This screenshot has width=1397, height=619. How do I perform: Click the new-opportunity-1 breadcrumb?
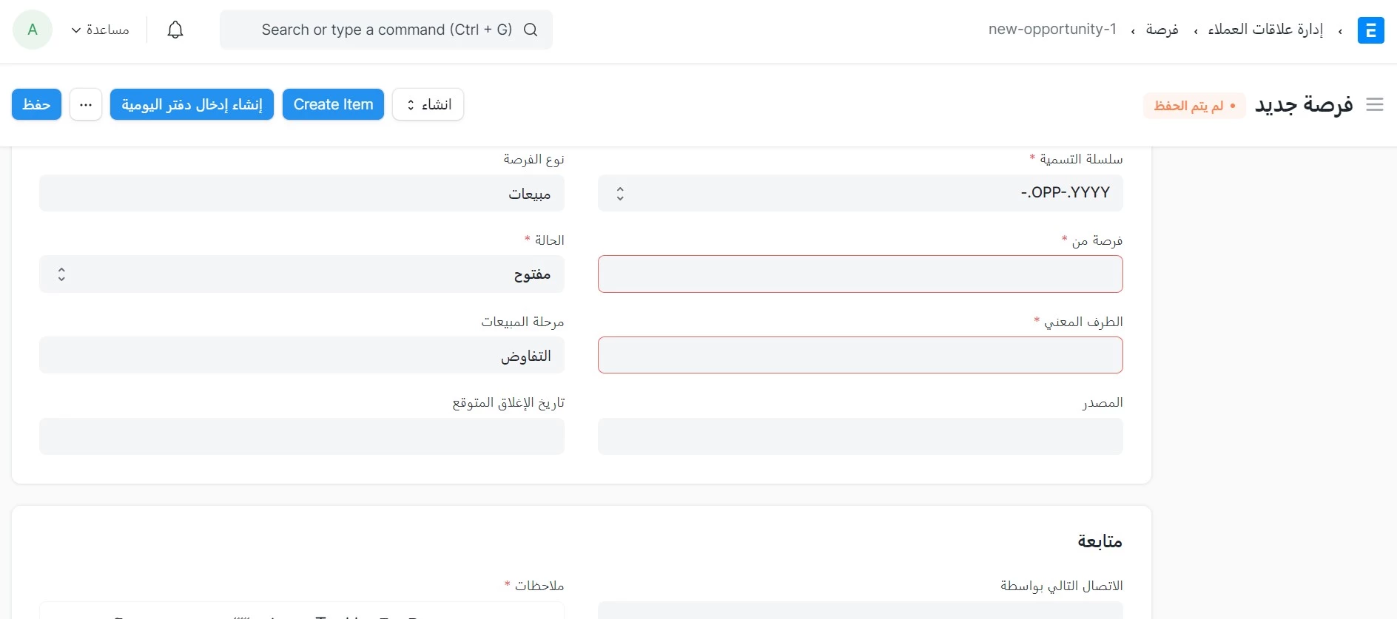click(1052, 30)
